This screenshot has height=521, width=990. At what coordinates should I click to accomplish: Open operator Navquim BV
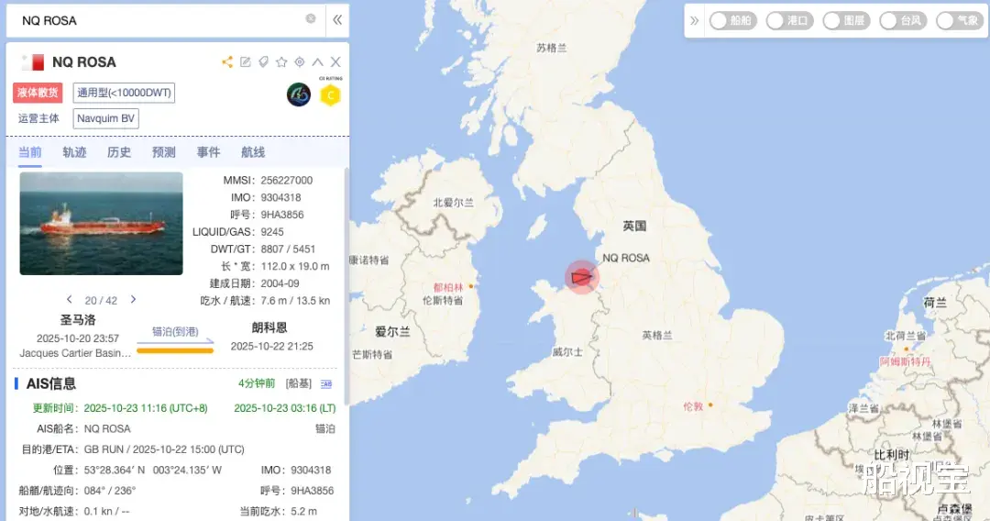106,118
